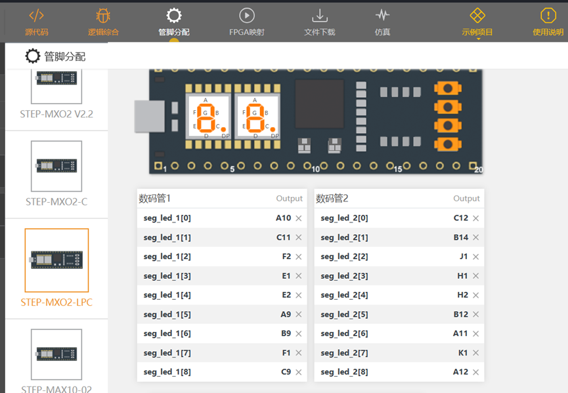Select the STEP-MAX10-02 board thumbnail
The image size is (568, 393).
(x=56, y=354)
